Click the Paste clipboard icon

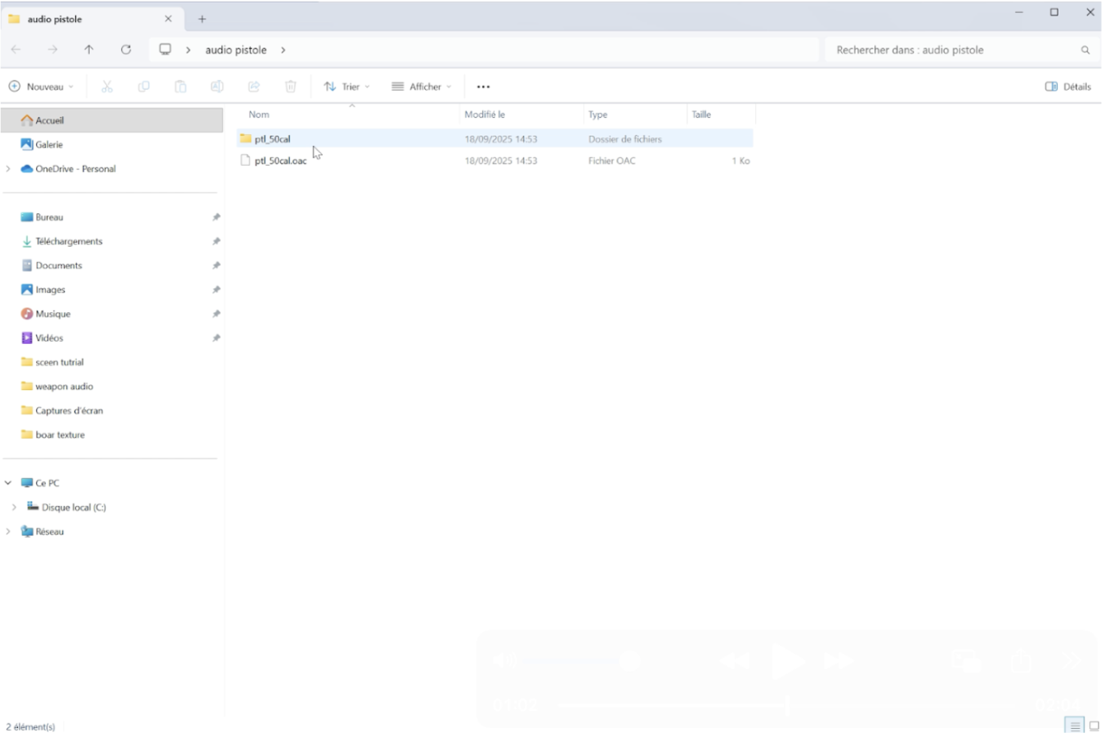[x=181, y=87]
